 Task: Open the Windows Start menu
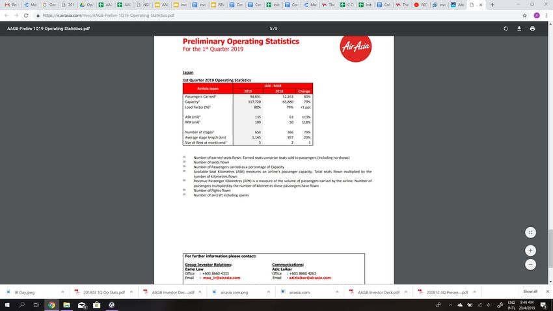click(x=7, y=305)
